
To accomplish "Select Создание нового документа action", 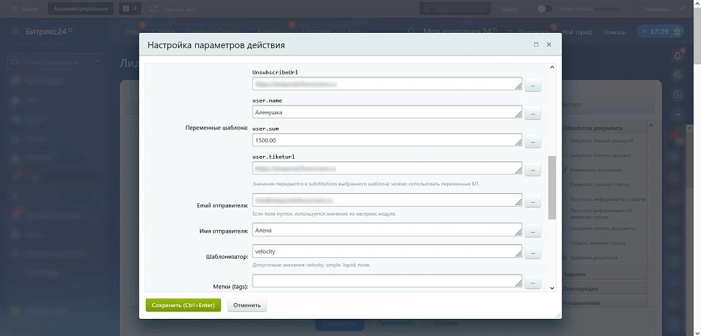I will point(602,228).
